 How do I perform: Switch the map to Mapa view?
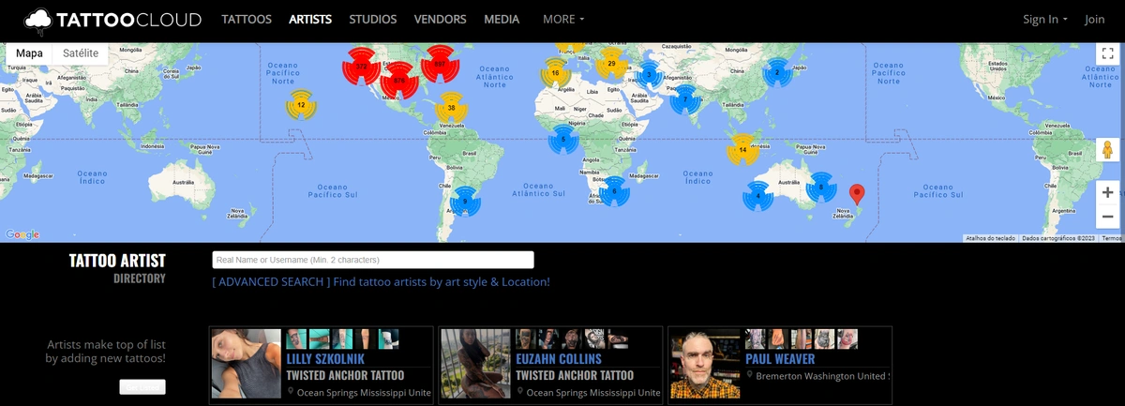coord(29,53)
